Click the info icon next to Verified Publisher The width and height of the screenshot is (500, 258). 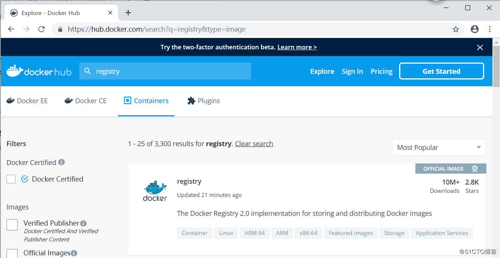[x=83, y=223]
